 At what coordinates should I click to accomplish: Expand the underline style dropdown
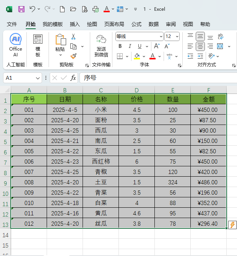point(147,46)
